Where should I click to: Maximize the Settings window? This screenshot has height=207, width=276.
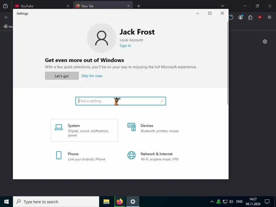tap(210, 13)
